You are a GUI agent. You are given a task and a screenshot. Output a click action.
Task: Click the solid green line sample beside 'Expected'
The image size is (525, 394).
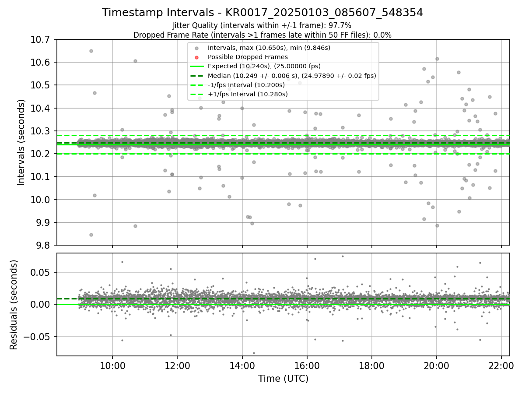coord(197,67)
